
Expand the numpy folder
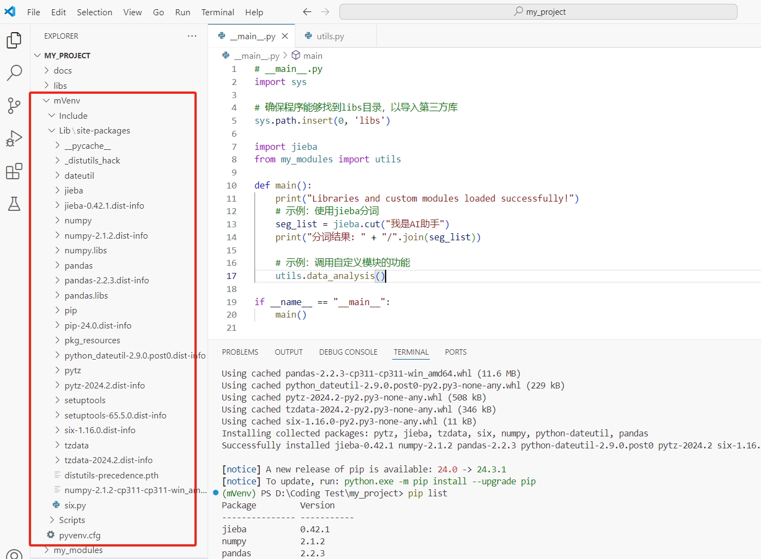click(119, 220)
